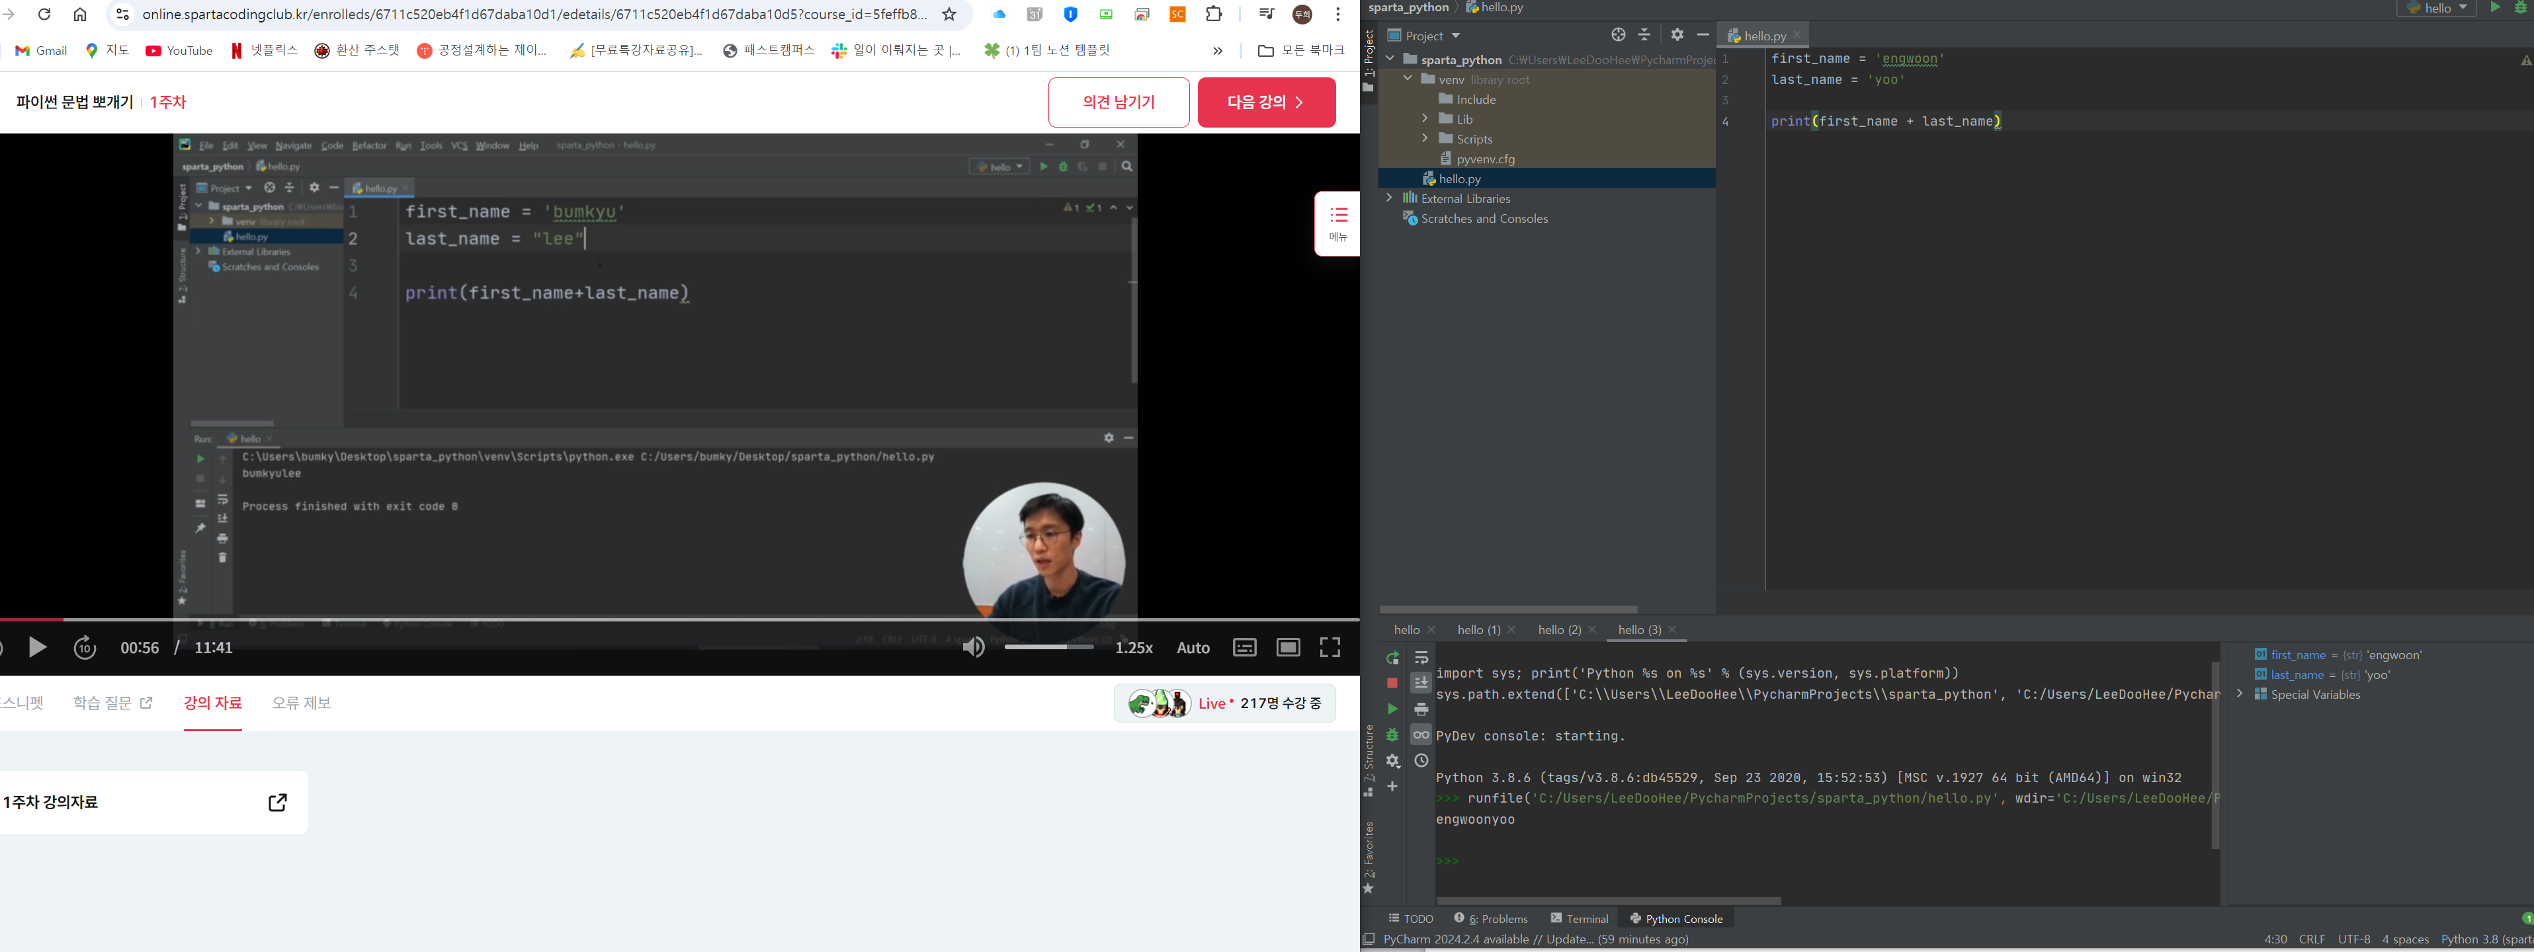Stop the Python console with red square

coord(1392,682)
